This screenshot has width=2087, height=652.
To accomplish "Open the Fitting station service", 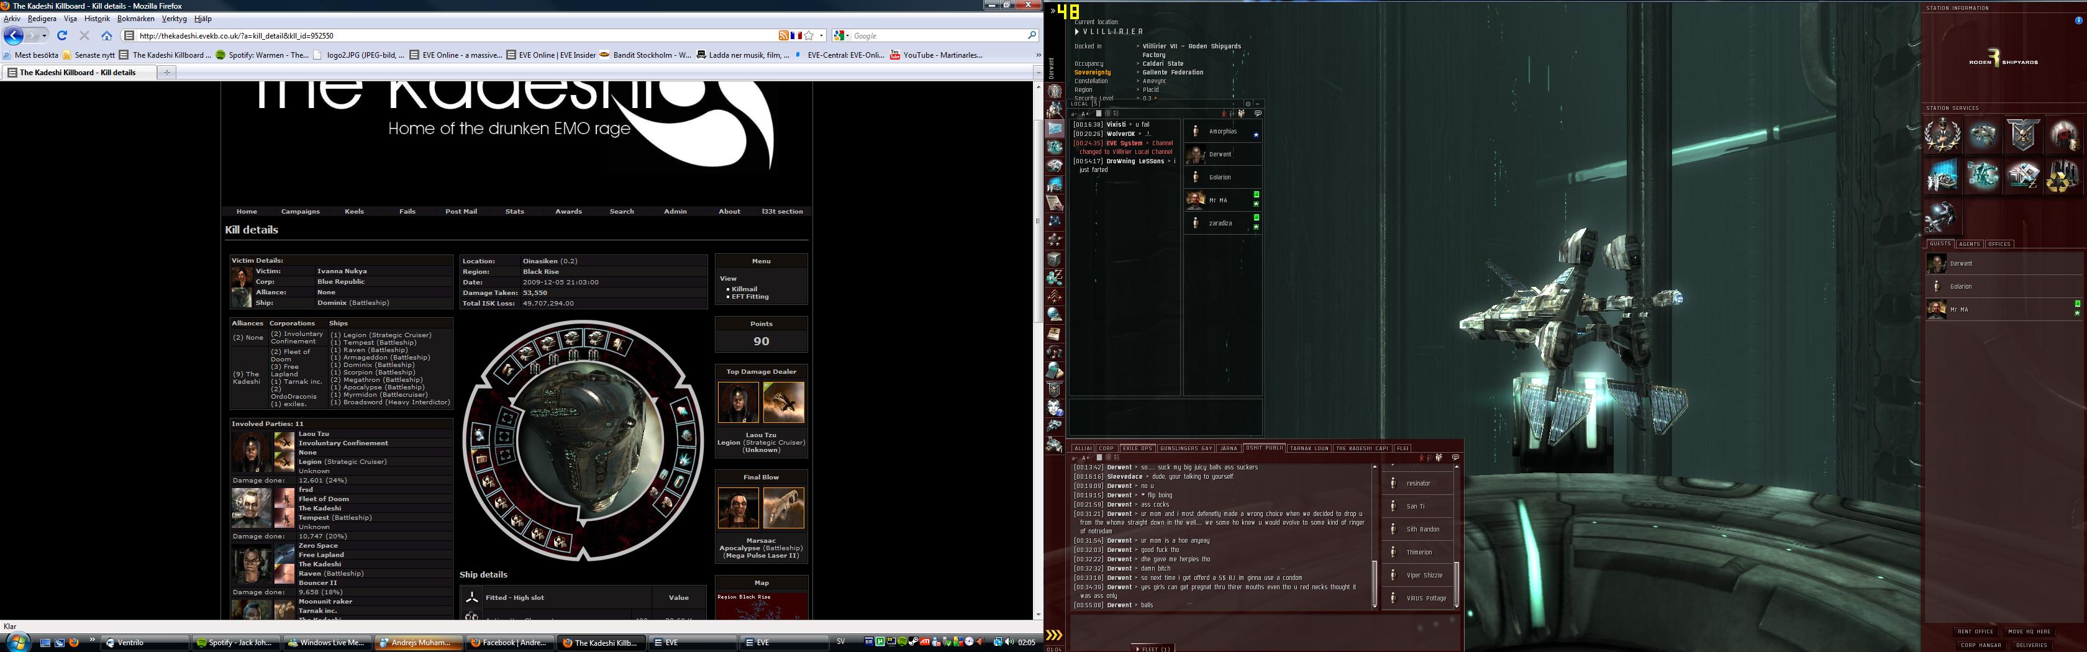I will tap(1983, 135).
